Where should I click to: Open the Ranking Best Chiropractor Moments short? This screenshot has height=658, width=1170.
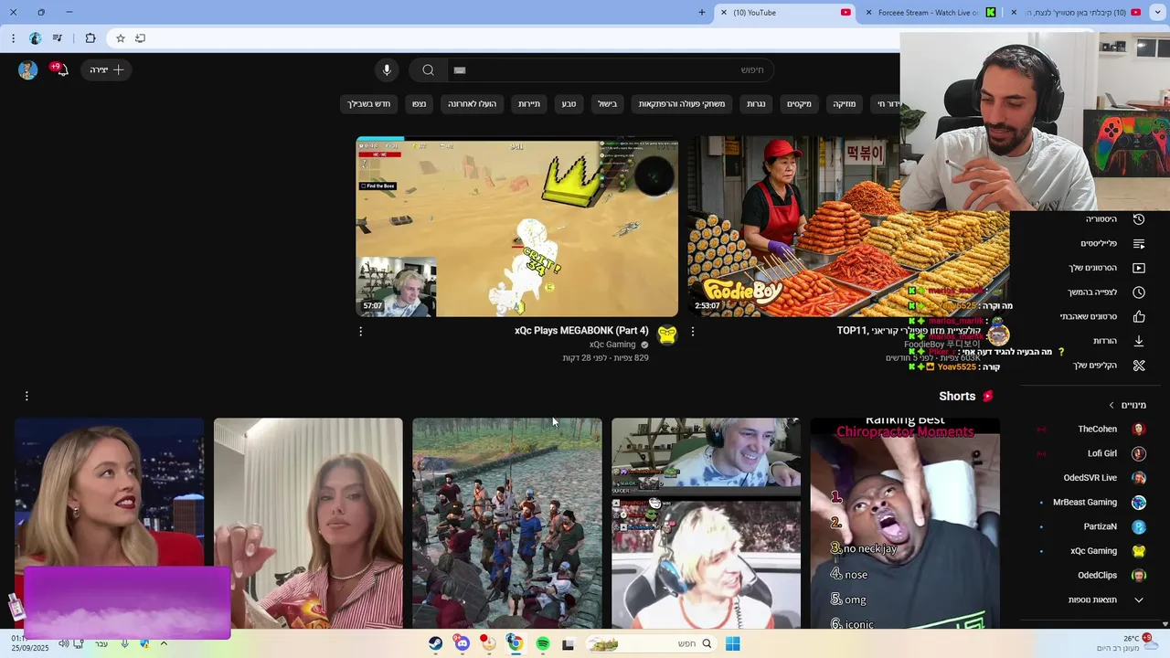905,524
